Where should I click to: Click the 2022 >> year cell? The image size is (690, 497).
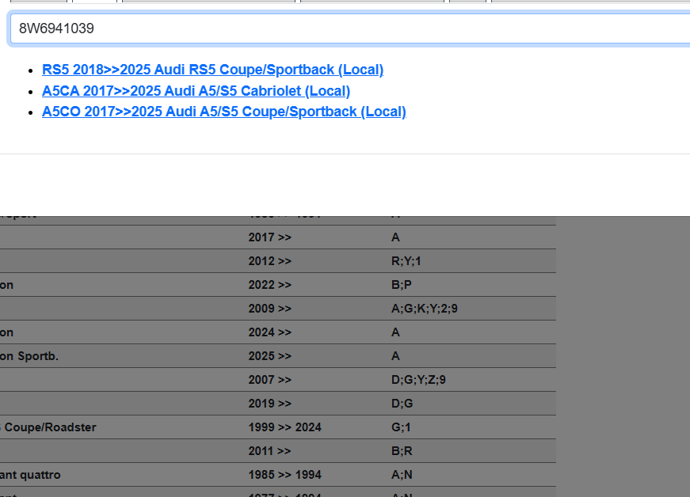[x=269, y=285]
